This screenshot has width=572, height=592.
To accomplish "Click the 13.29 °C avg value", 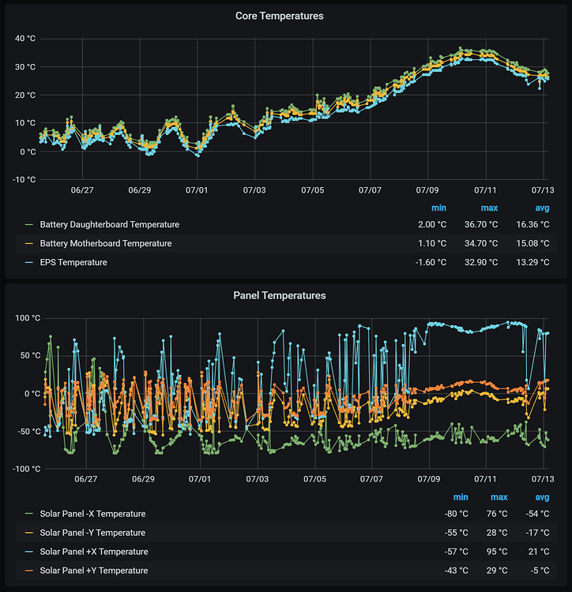I will (532, 262).
